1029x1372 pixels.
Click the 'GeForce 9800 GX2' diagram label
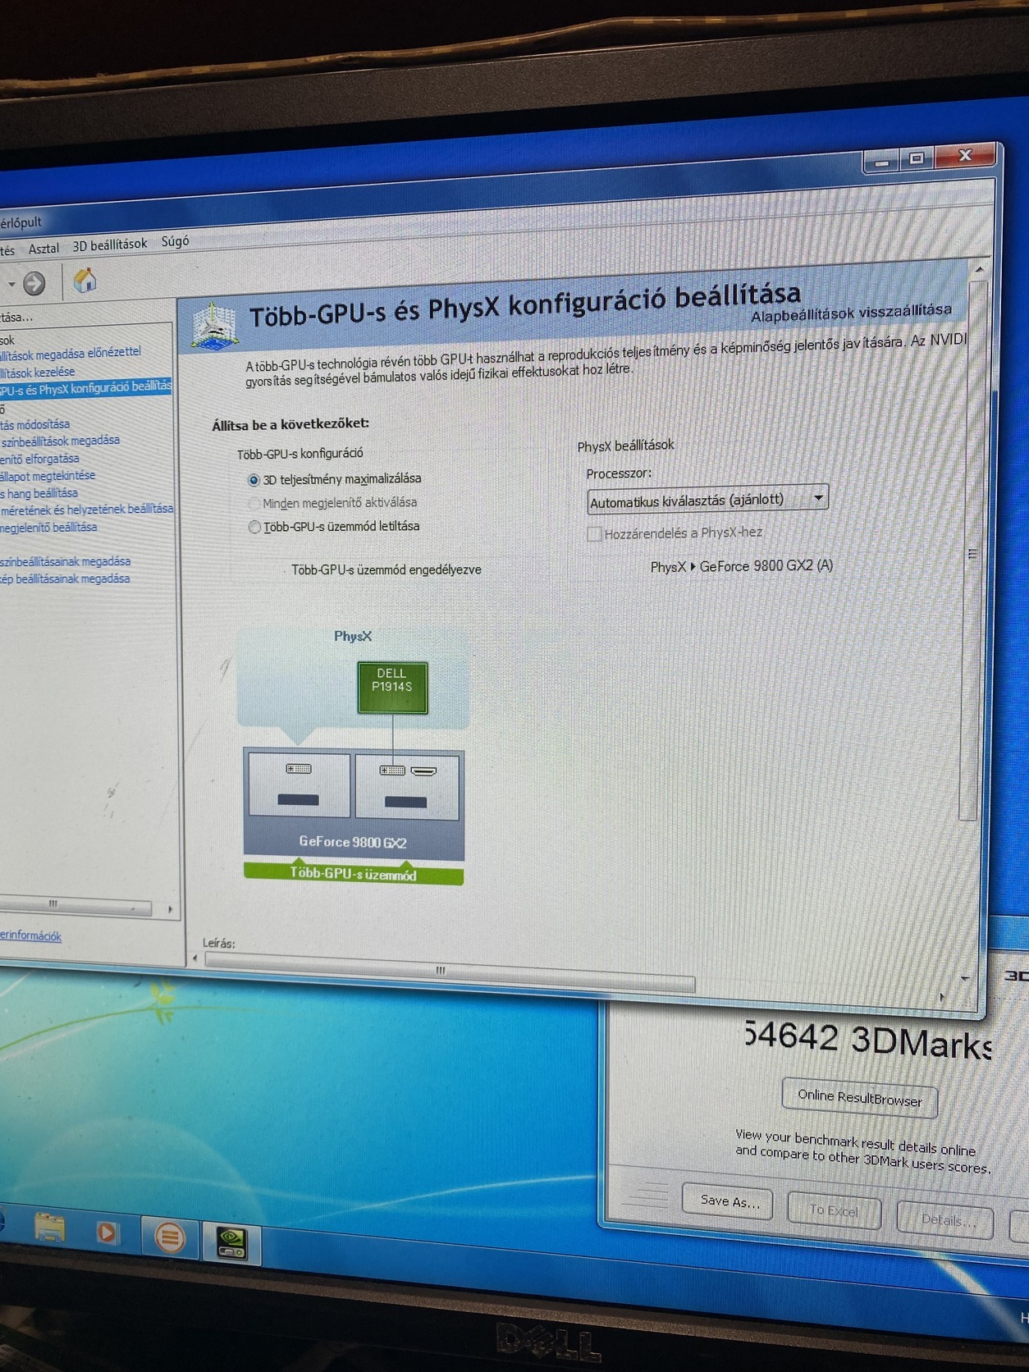tap(353, 842)
